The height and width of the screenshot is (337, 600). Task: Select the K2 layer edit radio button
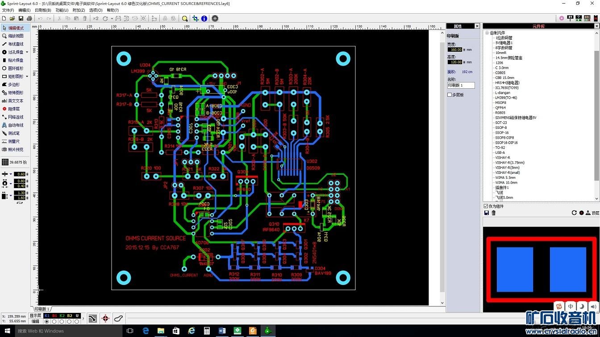[x=62, y=321]
